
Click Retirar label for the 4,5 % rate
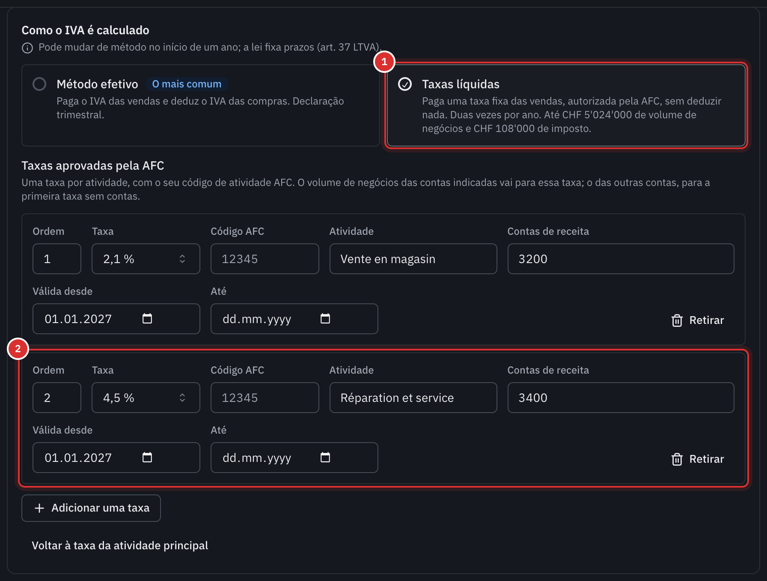(707, 459)
